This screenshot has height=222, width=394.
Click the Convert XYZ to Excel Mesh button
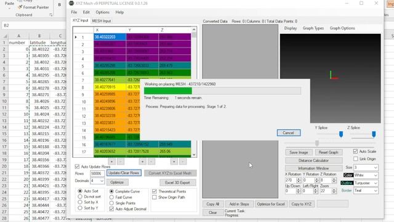pos(170,173)
